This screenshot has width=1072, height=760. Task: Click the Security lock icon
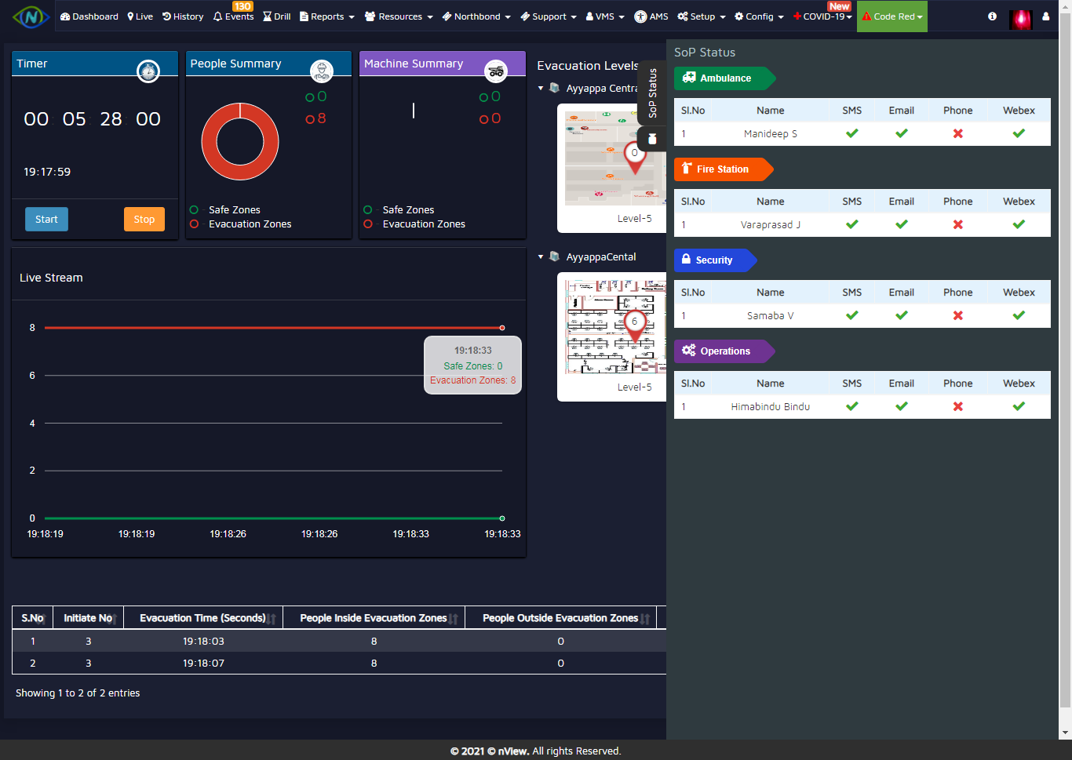coord(686,259)
